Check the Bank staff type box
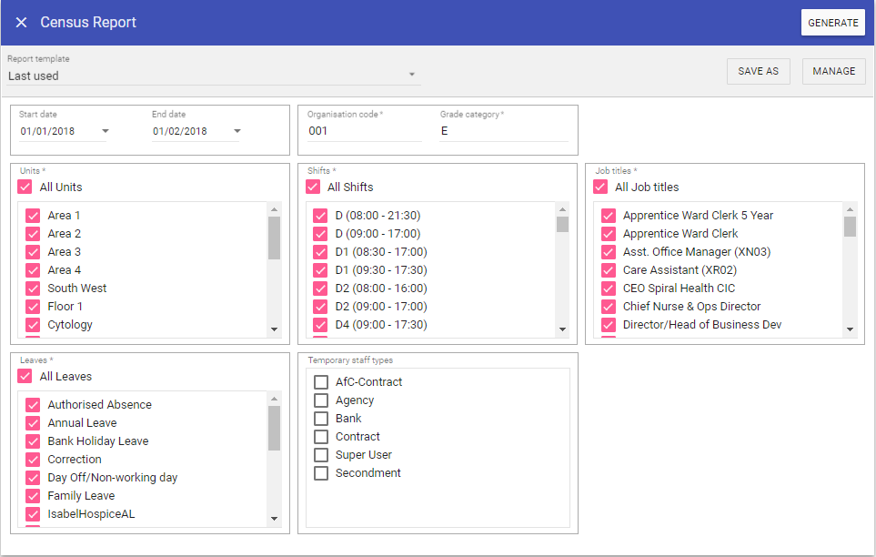The image size is (876, 557). coord(321,419)
